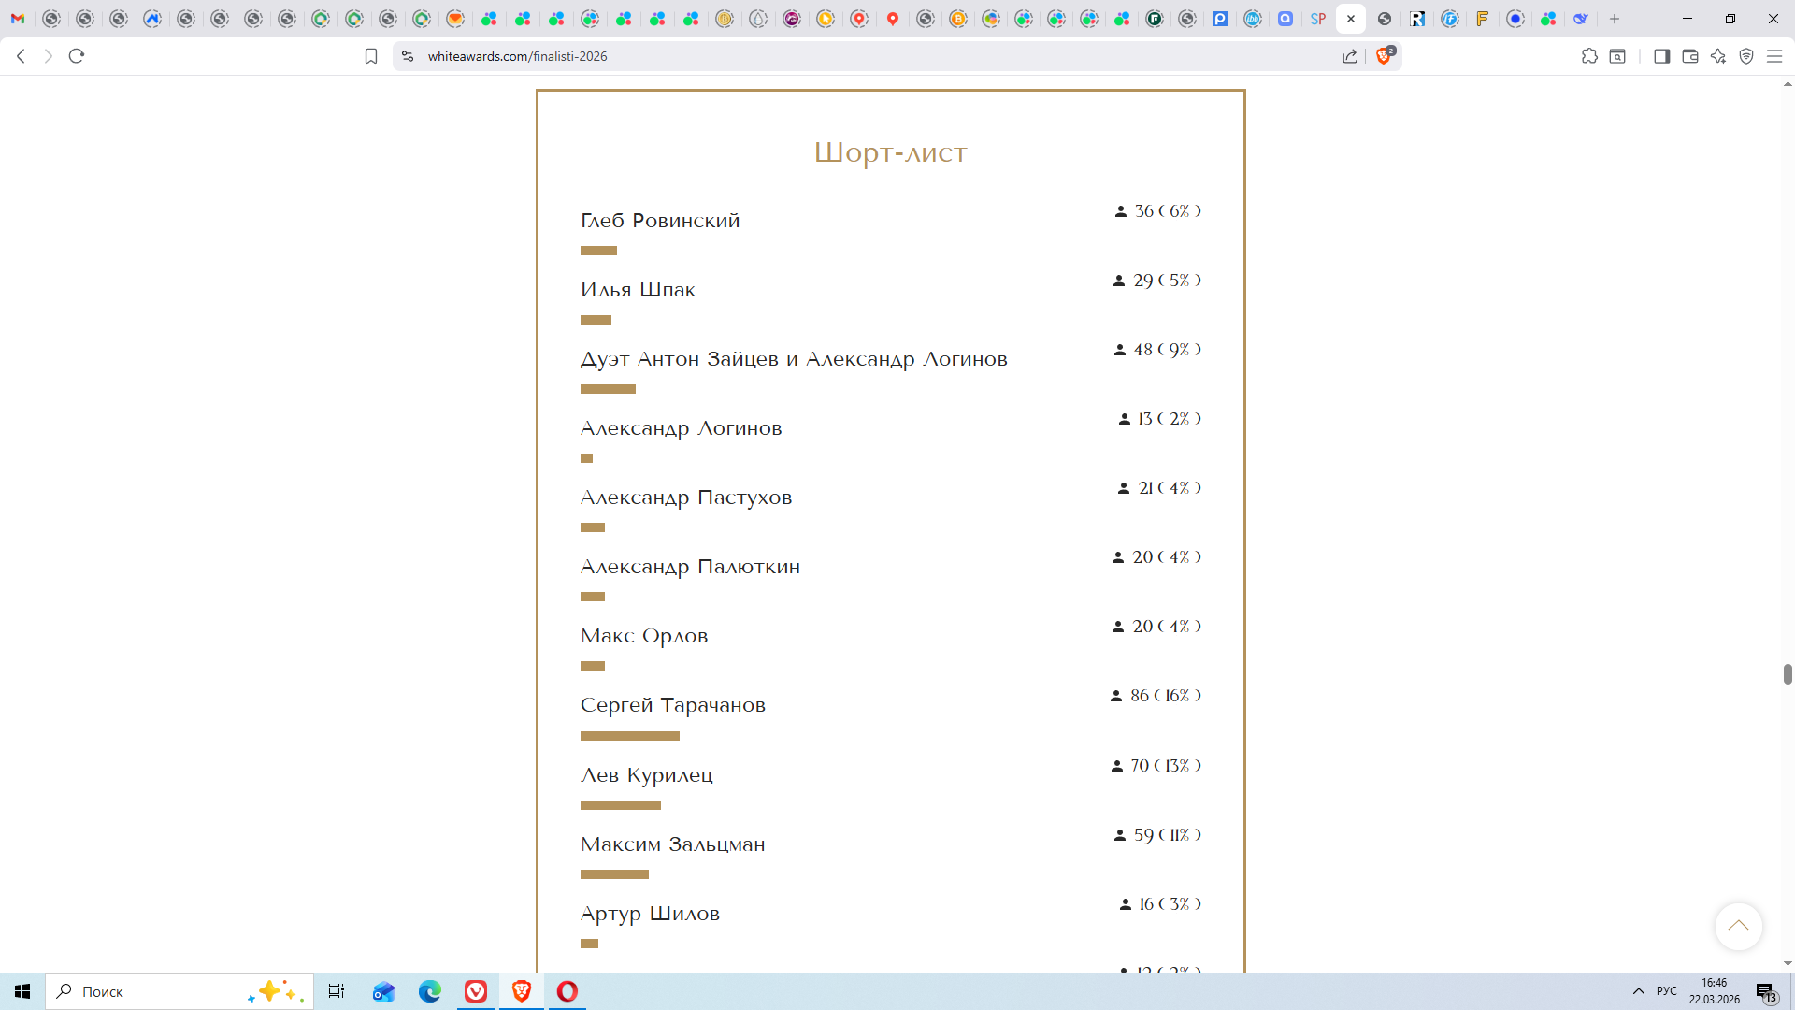Click the share page icon
The width and height of the screenshot is (1795, 1010).
coord(1350,56)
